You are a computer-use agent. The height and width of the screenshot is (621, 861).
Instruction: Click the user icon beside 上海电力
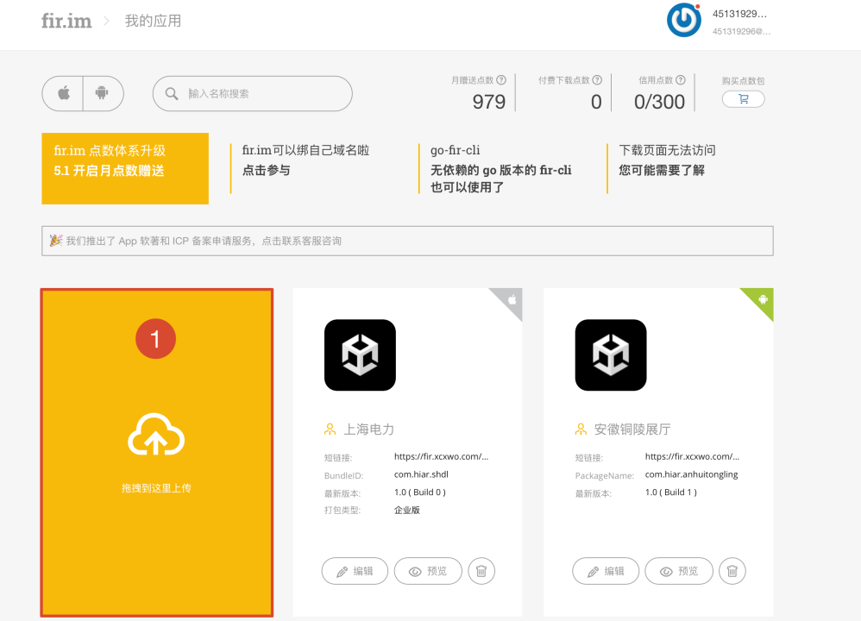pos(330,430)
